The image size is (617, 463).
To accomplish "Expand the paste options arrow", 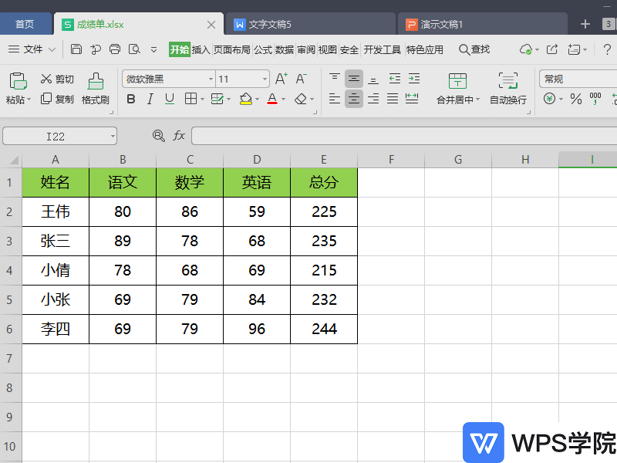I will tap(29, 100).
